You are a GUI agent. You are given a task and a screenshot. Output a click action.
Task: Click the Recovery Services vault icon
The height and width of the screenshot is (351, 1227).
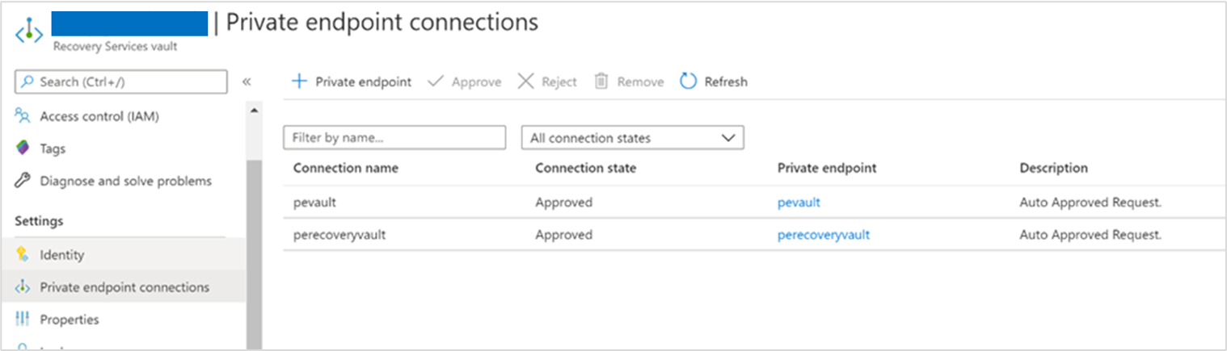(x=29, y=30)
